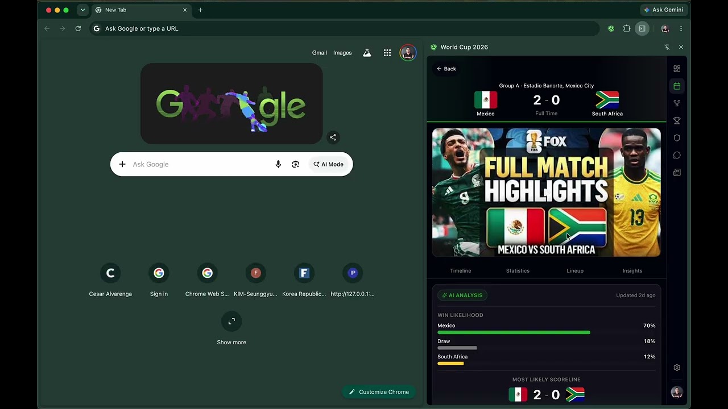Open the shield teams icon in the sidebar
This screenshot has height=409, width=728.
(677, 138)
